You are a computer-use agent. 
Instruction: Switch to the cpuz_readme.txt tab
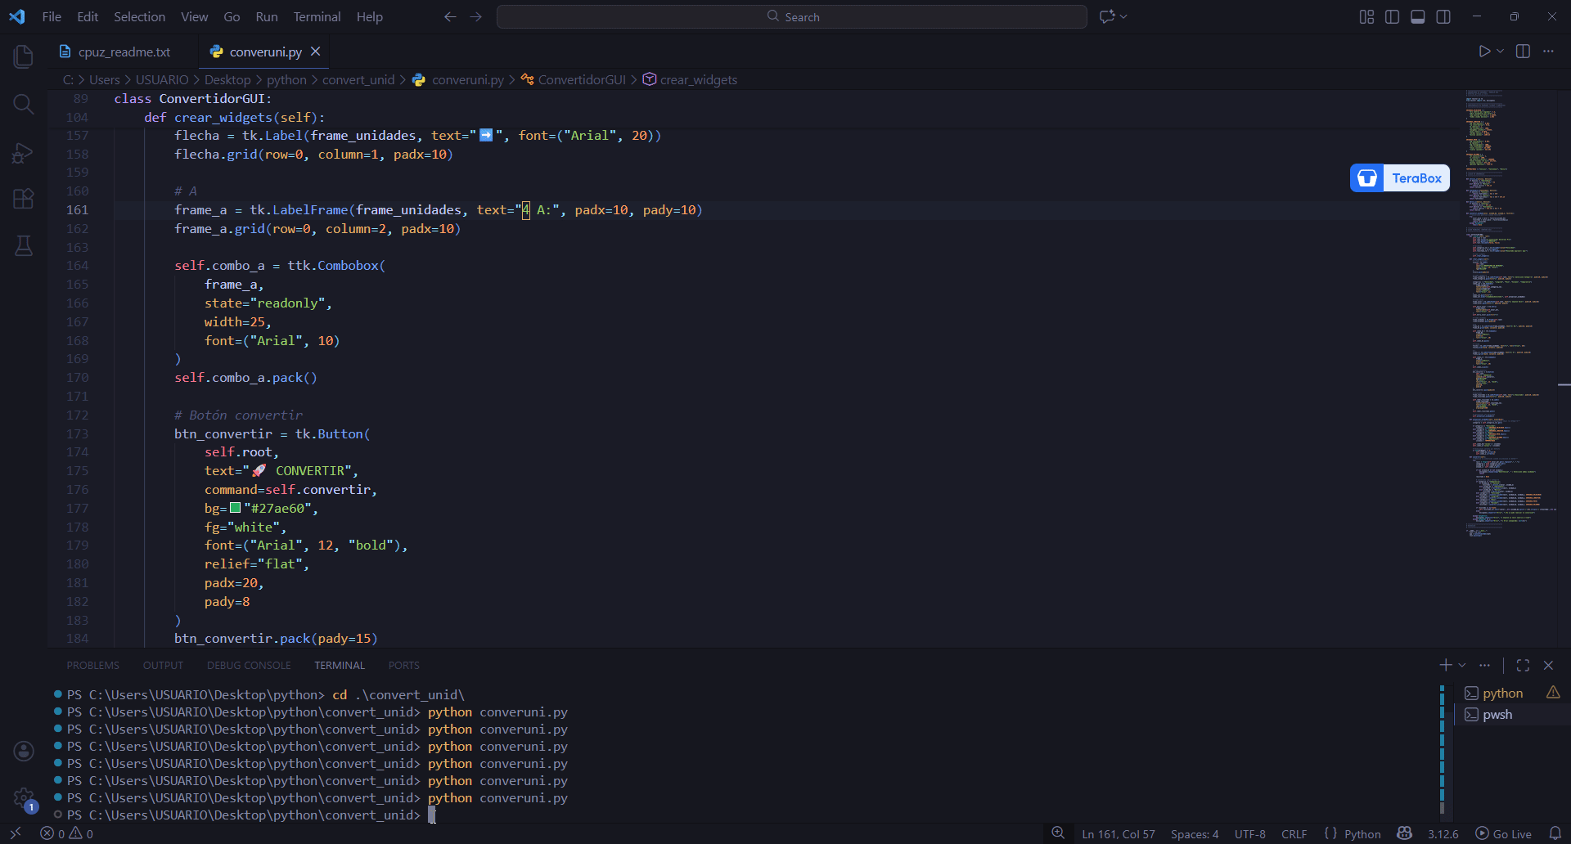[x=124, y=52]
